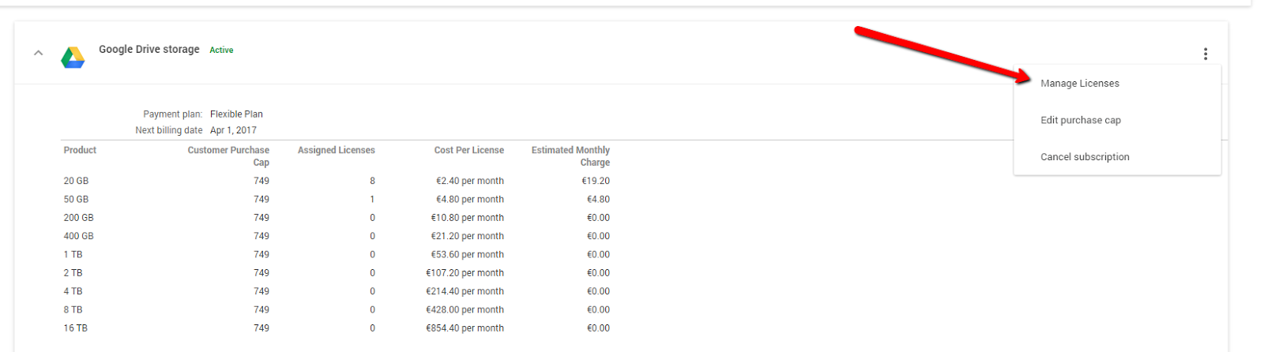Click the Cost Per License header
The height and width of the screenshot is (352, 1264).
468,150
